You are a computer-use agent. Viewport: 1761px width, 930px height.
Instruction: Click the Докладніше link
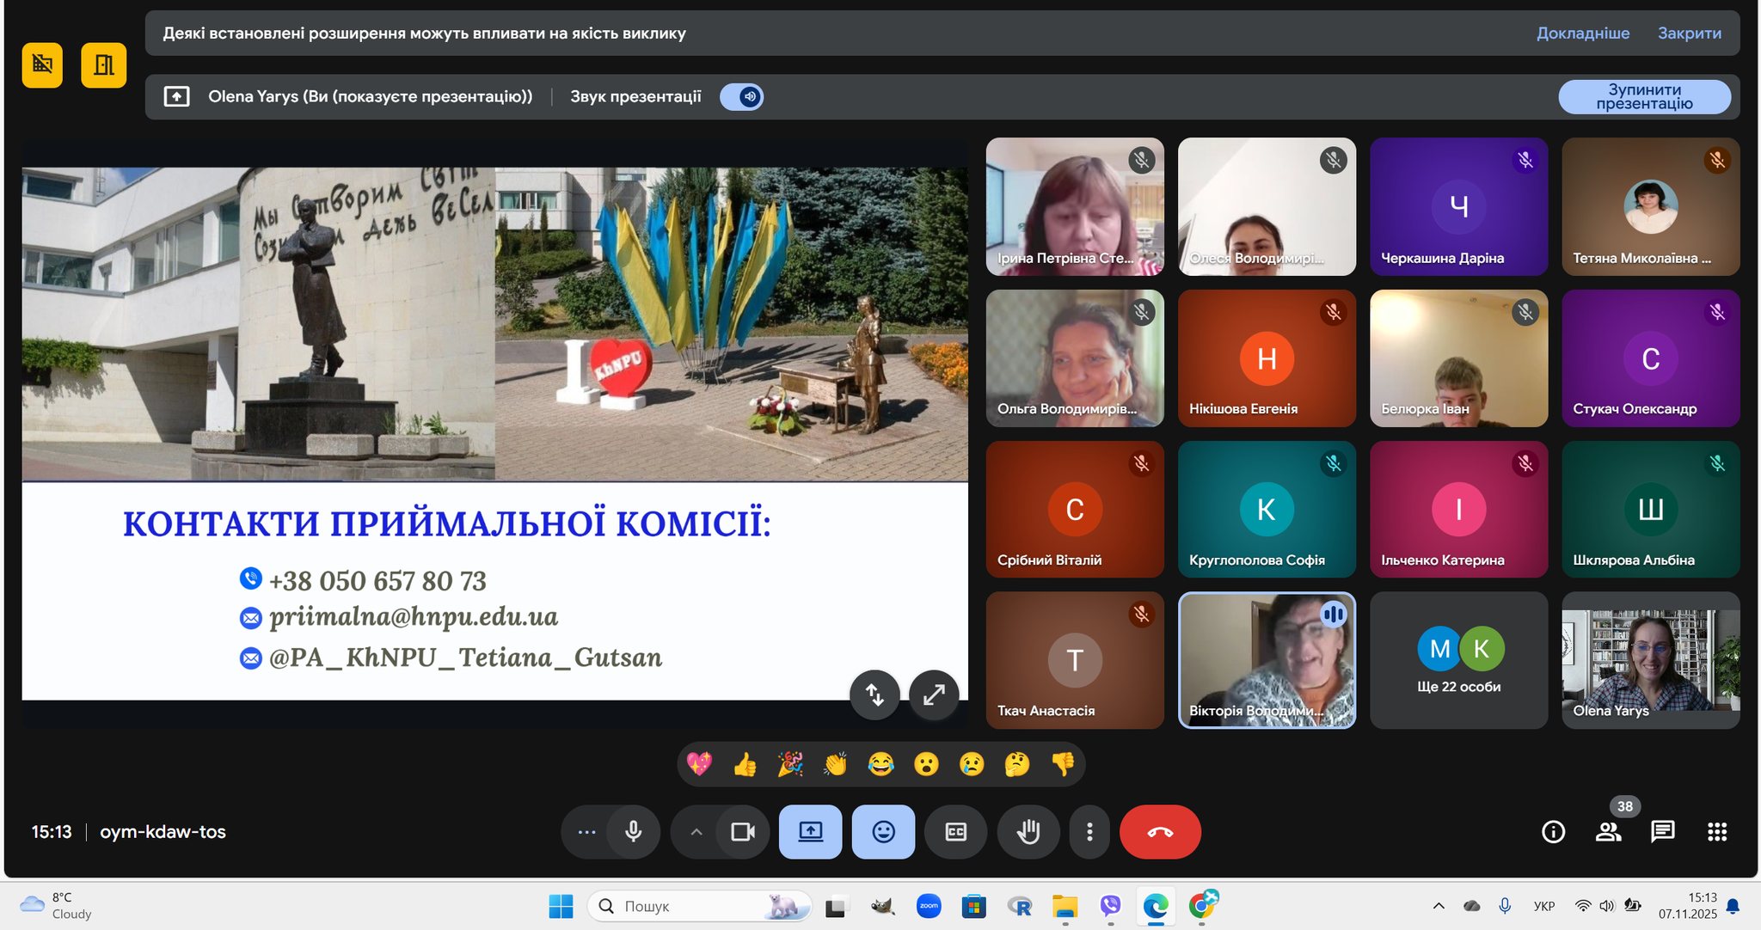1582,33
